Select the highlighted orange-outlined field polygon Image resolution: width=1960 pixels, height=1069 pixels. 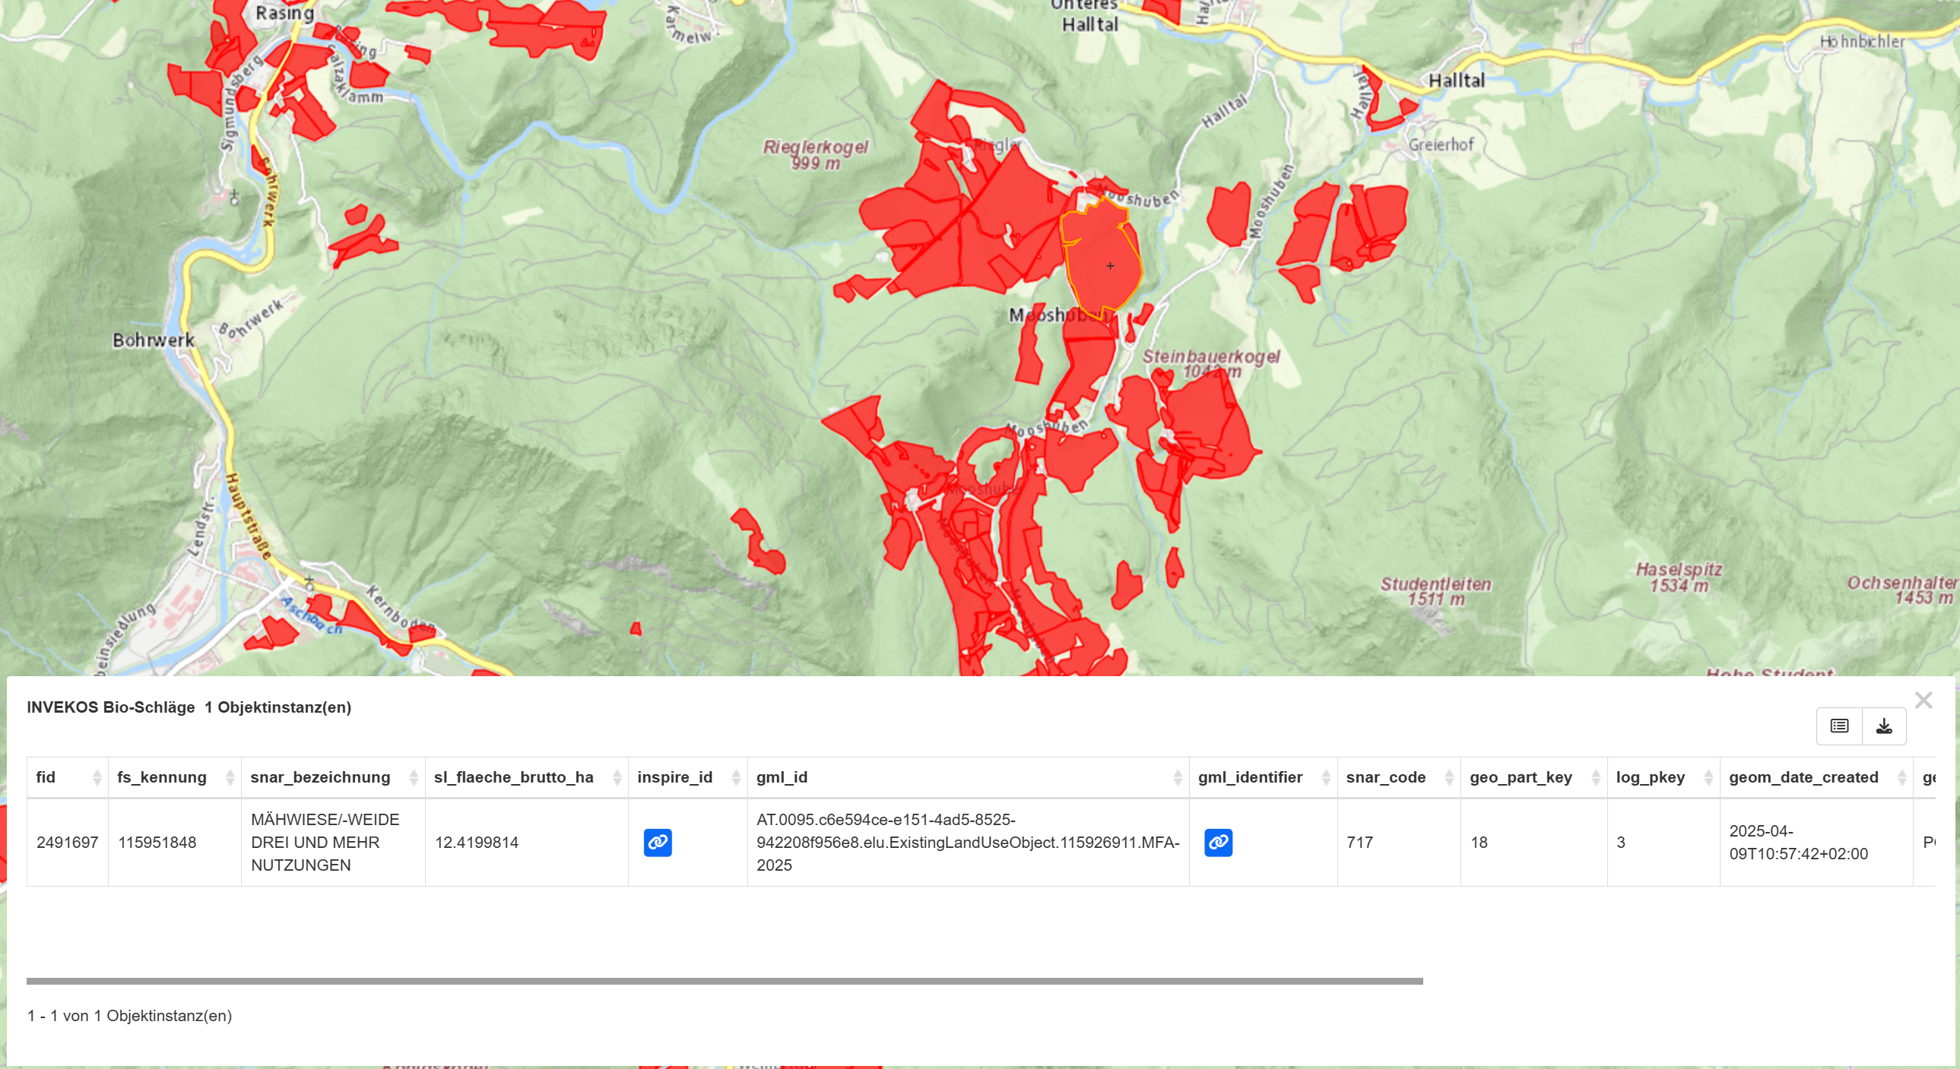[x=1103, y=258]
